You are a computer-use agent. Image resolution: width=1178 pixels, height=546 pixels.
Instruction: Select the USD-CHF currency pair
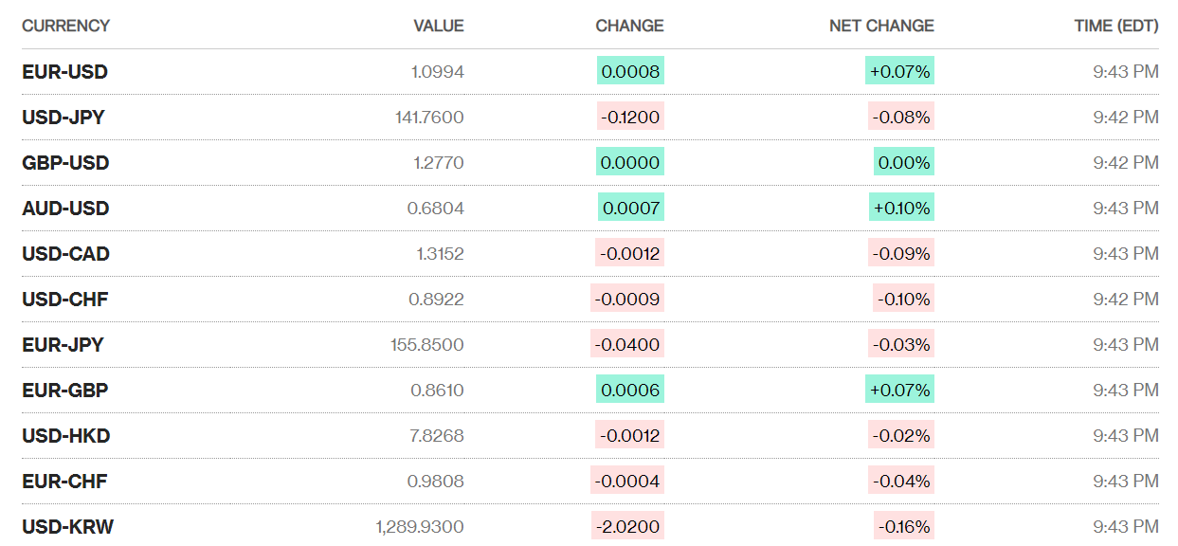click(64, 300)
